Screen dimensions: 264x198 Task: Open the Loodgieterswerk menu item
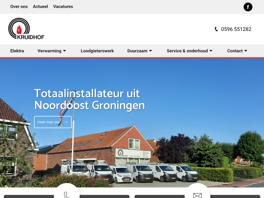97,51
